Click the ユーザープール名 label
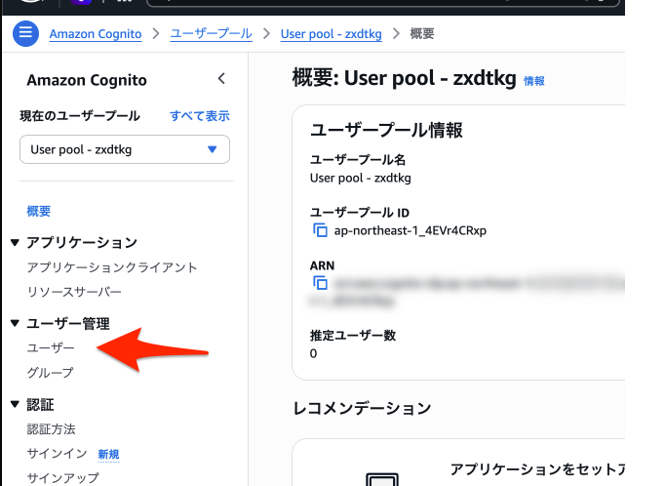This screenshot has width=665, height=486. click(358, 160)
